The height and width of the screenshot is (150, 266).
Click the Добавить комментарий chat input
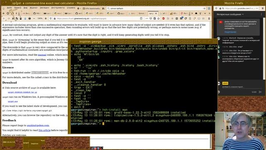point(242,87)
